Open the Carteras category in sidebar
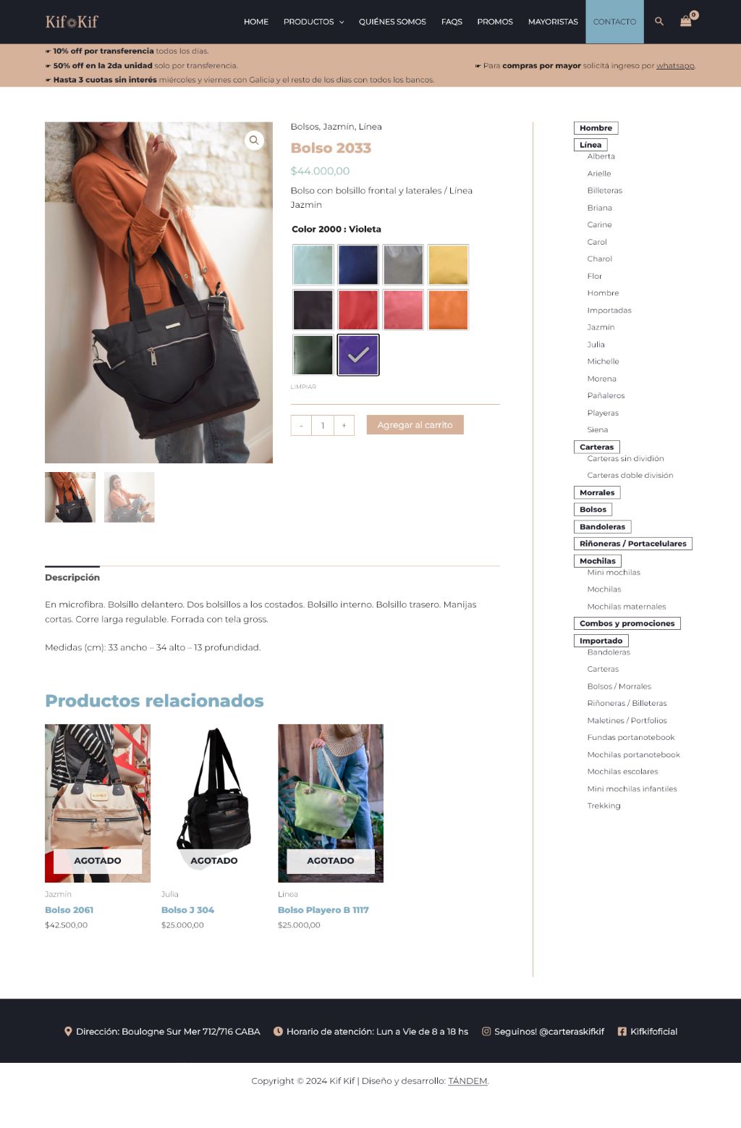The width and height of the screenshot is (741, 1128). tap(597, 447)
